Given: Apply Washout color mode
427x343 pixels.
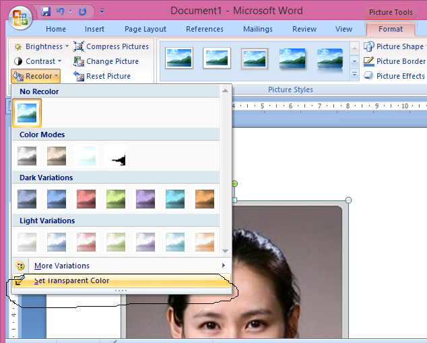Looking at the screenshot, I should tap(86, 156).
